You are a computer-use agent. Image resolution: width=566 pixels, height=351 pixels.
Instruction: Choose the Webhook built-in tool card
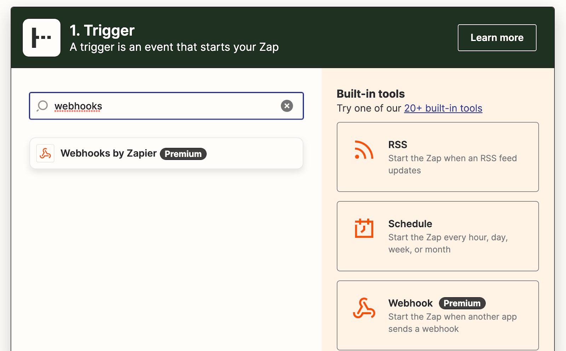point(438,315)
